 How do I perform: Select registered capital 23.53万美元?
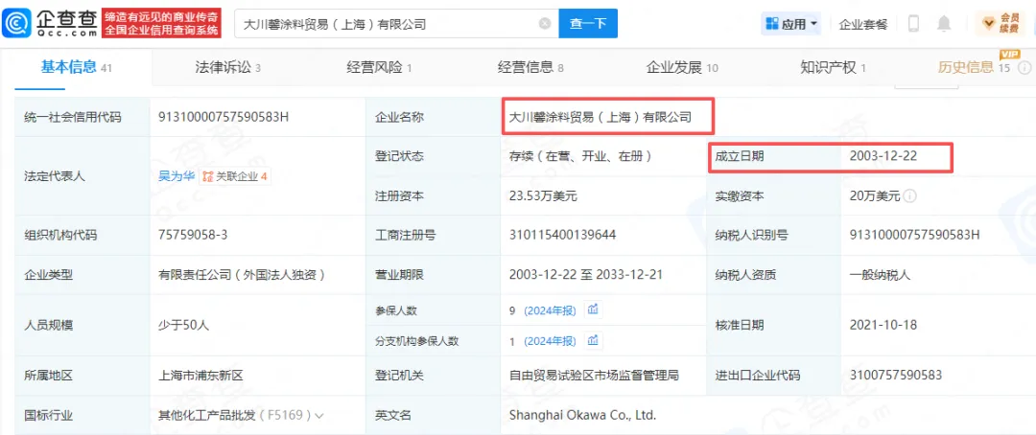545,196
